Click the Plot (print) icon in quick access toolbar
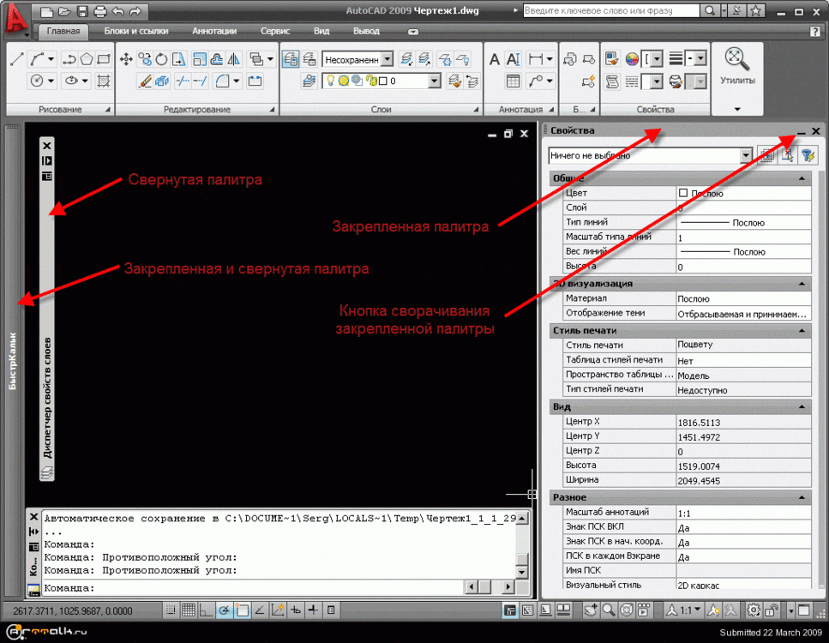 [x=99, y=11]
